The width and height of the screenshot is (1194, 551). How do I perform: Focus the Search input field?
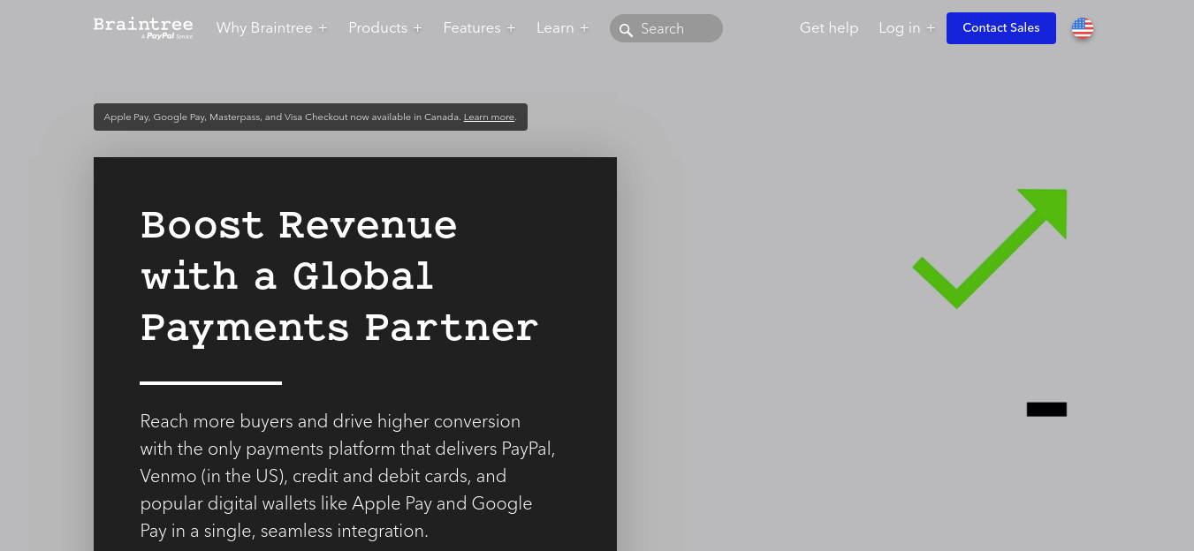(x=666, y=28)
